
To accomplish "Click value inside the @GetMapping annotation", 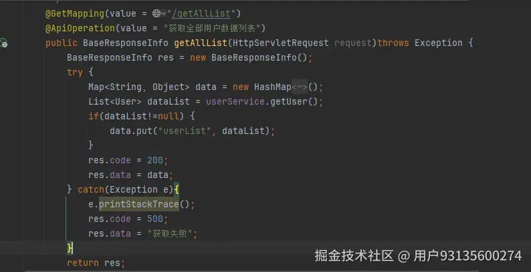I will click(x=123, y=13).
